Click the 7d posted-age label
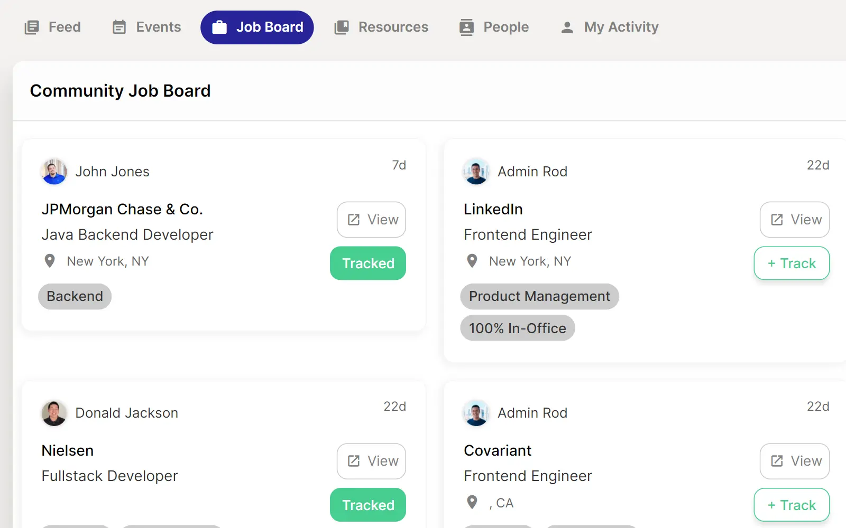This screenshot has width=846, height=528. (399, 165)
